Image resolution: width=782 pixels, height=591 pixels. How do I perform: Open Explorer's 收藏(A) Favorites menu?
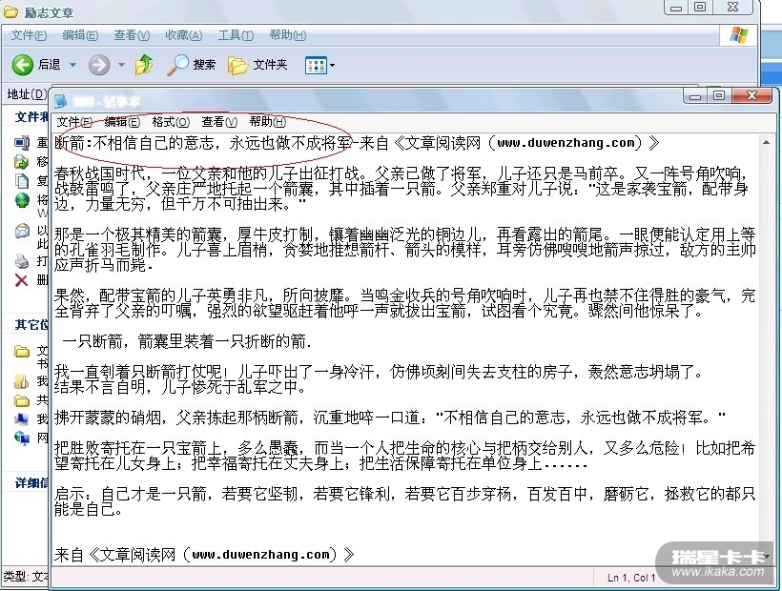(x=183, y=35)
